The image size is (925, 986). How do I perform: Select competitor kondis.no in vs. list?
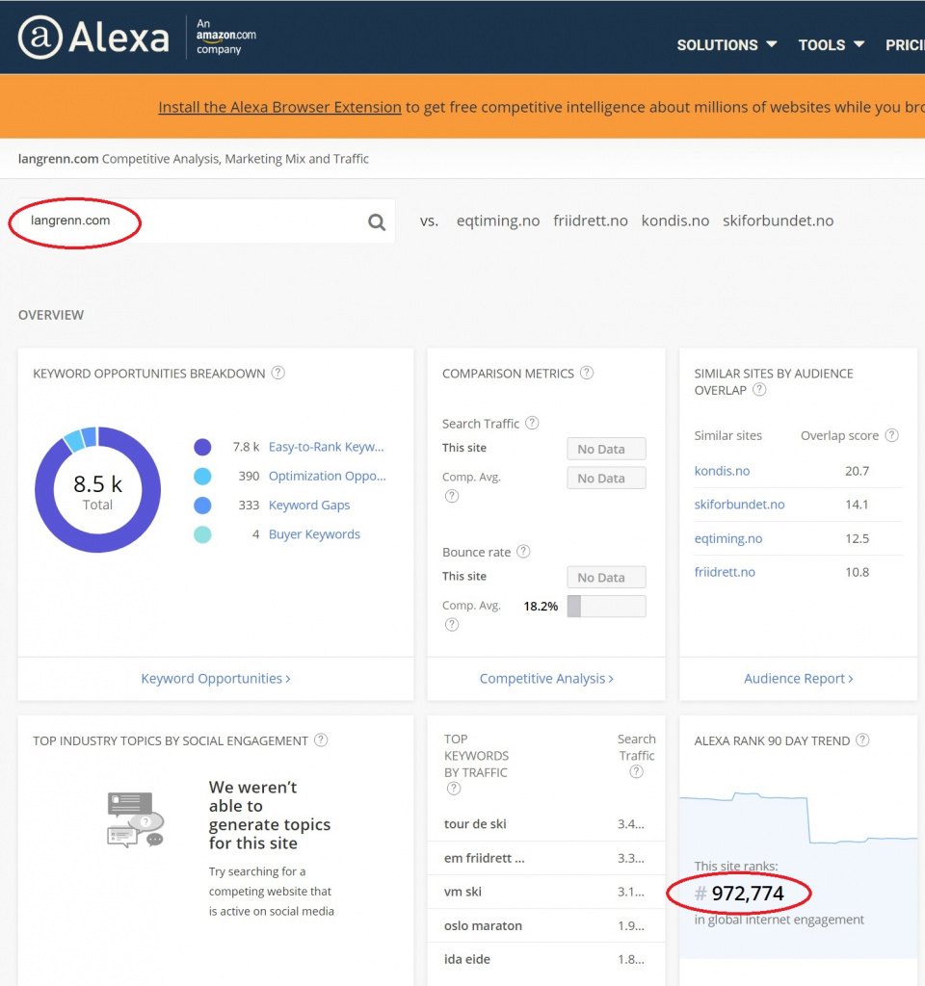675,221
